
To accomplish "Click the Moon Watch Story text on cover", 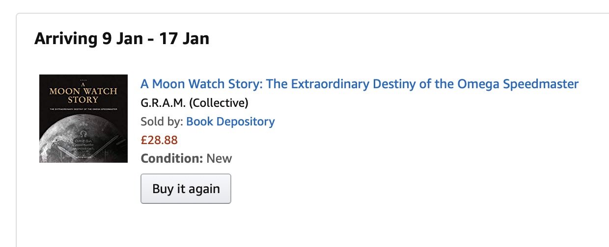I will [83, 93].
